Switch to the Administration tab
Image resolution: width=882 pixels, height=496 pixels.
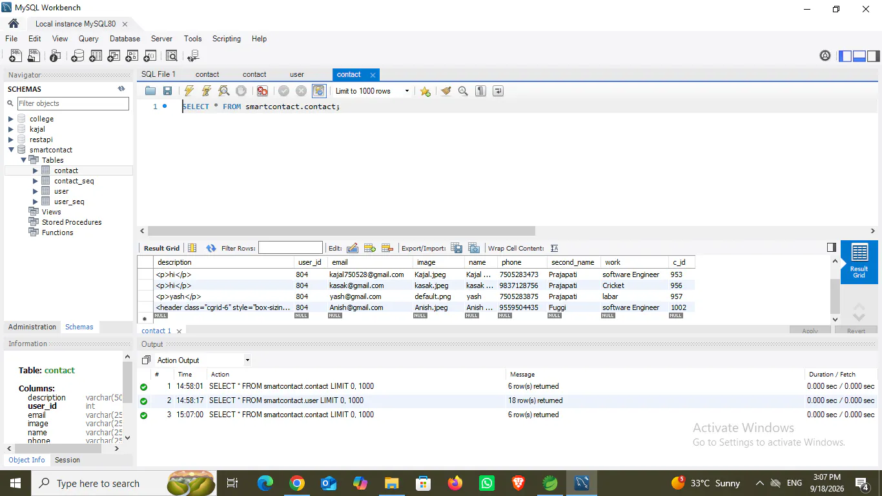point(32,327)
